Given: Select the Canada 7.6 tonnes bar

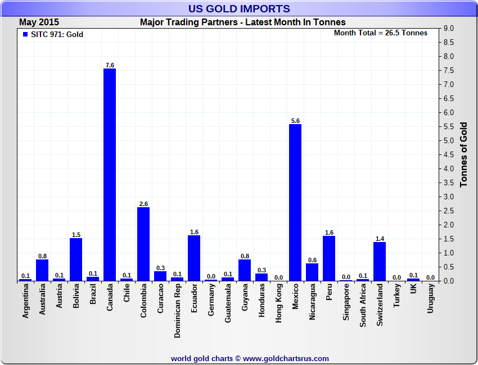Looking at the screenshot, I should click(110, 175).
